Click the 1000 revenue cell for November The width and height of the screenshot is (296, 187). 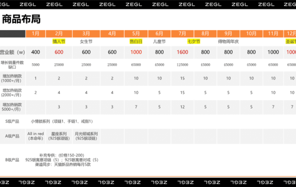(x=273, y=52)
